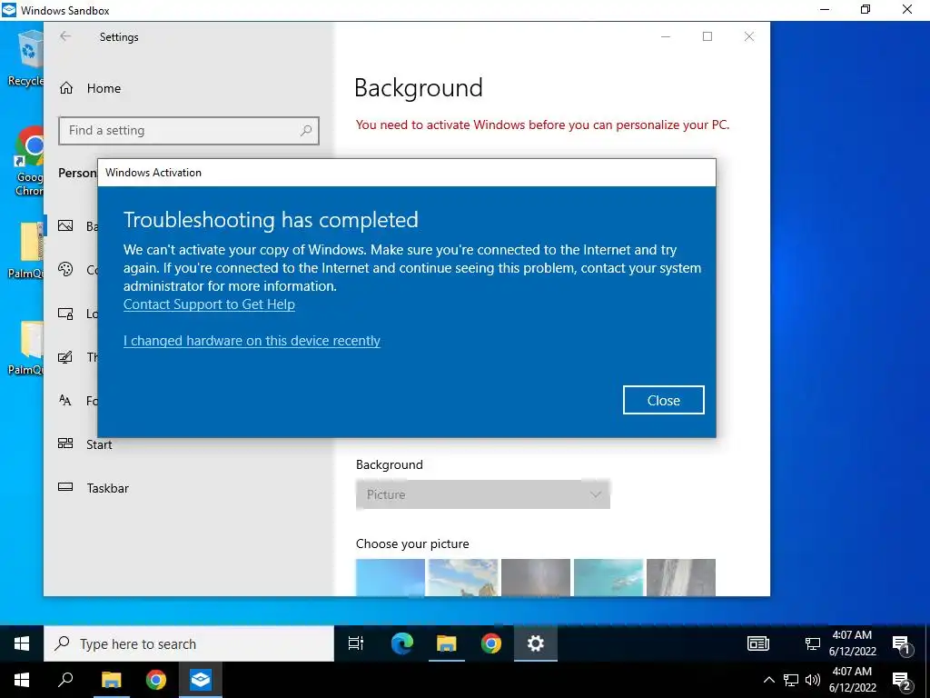Launch Chrome from sandbox taskbar
Viewport: 930px width, 698px height.
tap(491, 643)
